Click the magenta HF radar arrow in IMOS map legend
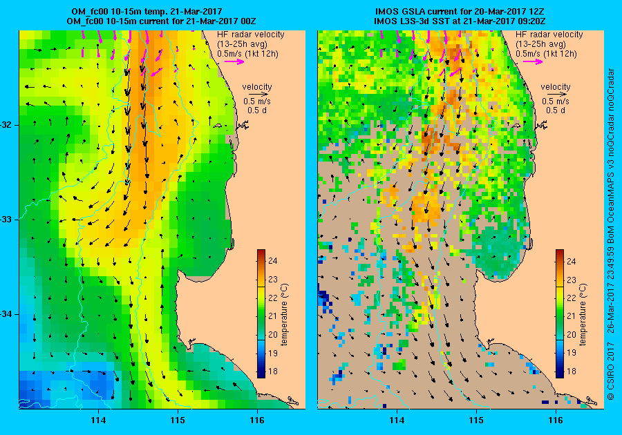 point(533,61)
